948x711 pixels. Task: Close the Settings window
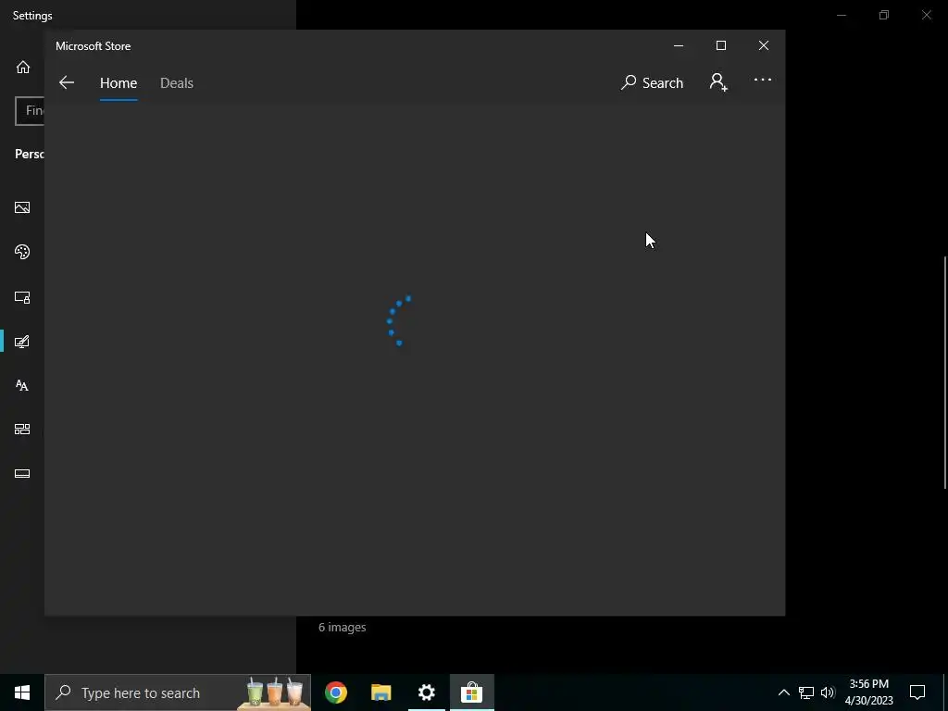tap(926, 15)
